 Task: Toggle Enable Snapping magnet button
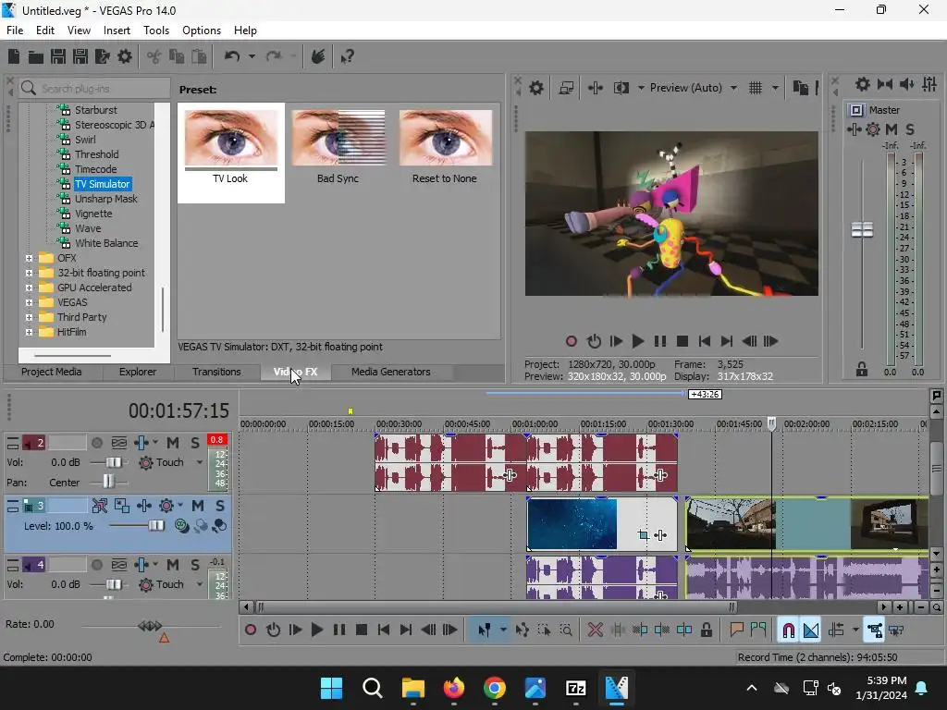click(788, 630)
